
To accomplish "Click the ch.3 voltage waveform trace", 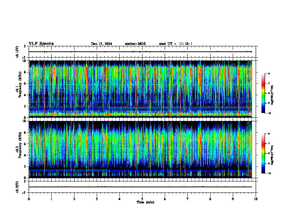I will [x=140, y=187].
